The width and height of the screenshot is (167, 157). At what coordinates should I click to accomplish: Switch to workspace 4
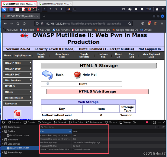61,9
